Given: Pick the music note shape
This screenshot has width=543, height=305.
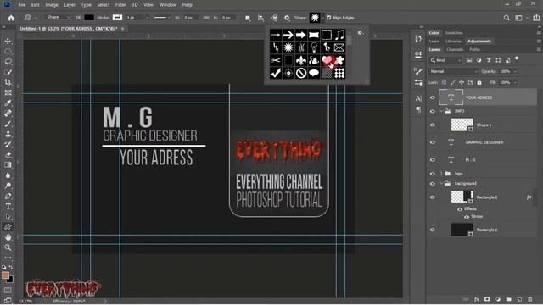Looking at the screenshot, I should pyautogui.click(x=339, y=35).
